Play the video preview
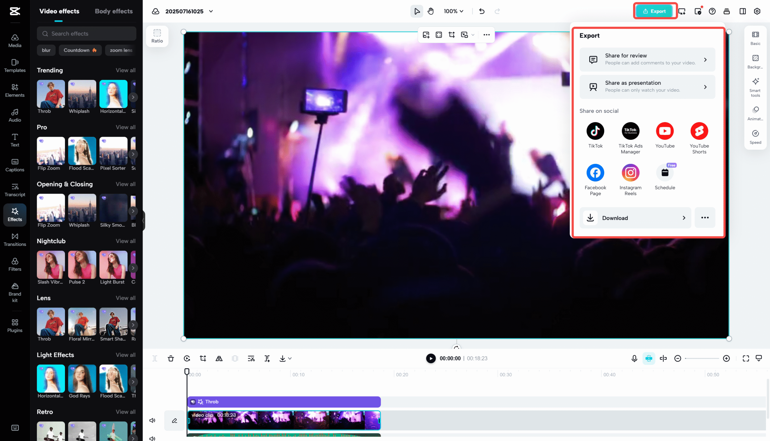Screen dimensions: 770x441 [431, 358]
